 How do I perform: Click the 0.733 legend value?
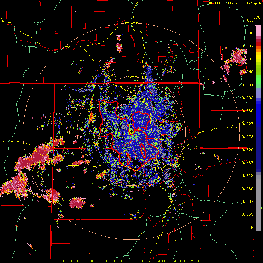[248, 98]
